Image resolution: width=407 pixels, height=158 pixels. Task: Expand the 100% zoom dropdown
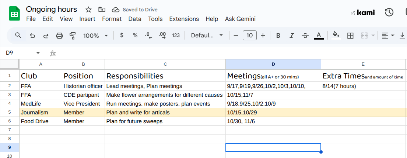click(95, 36)
